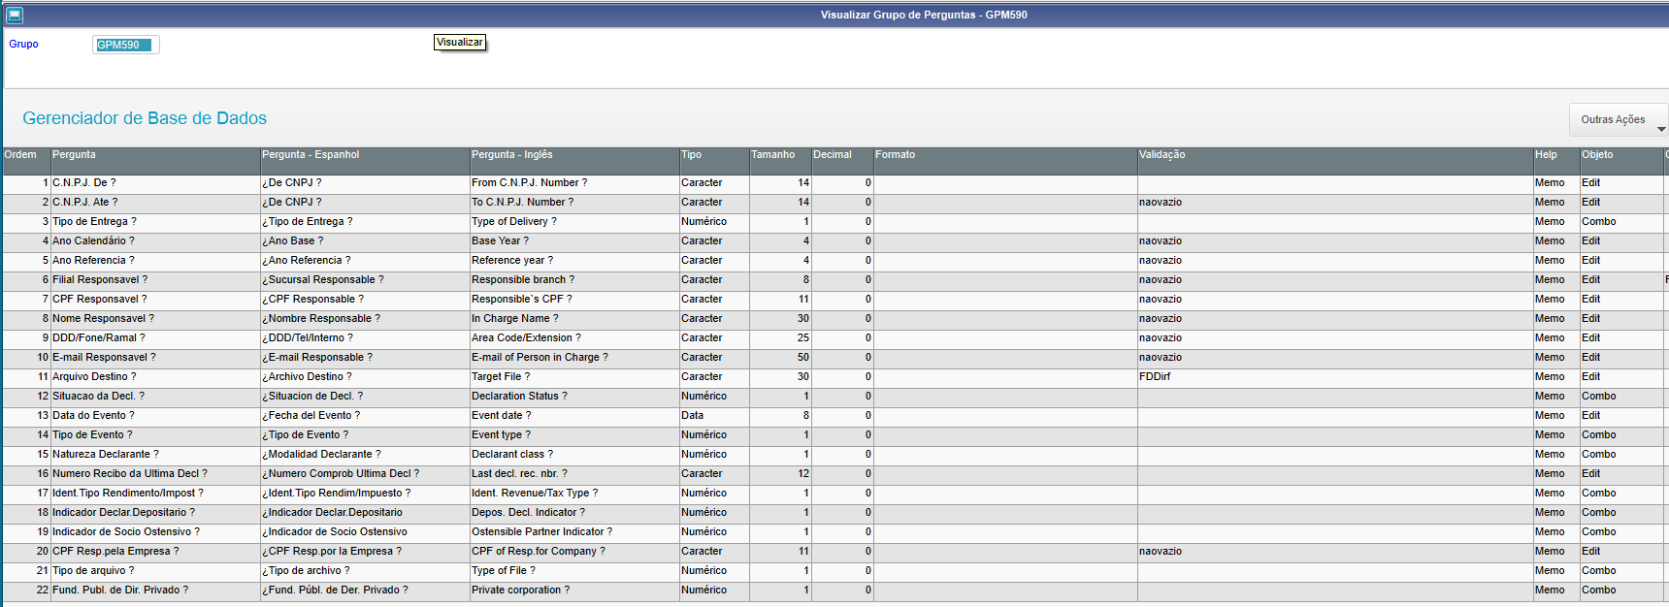Click cell 'Type of Delivery ?'
This screenshot has height=607, width=1669.
point(574,222)
